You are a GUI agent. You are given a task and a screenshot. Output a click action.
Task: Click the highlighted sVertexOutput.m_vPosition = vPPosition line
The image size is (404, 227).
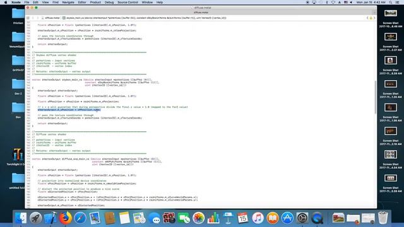coord(69,110)
